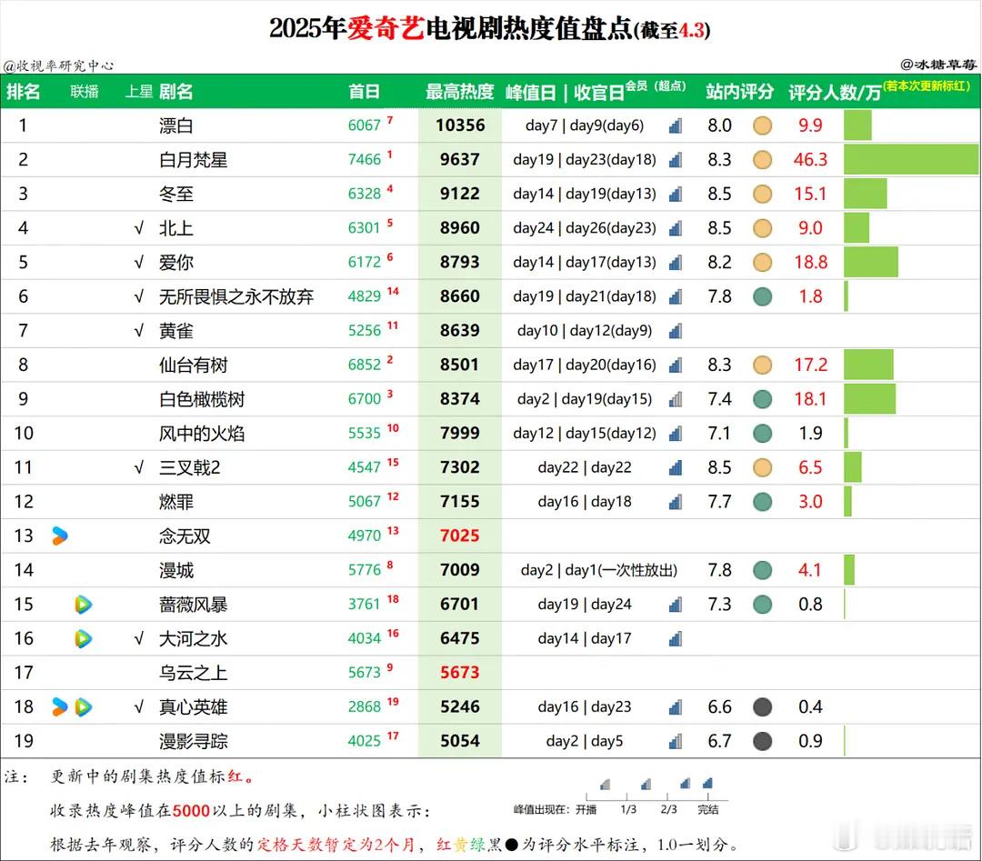
Task: Click the 上星 check mark for 三叉戟2
Action: coord(139,467)
